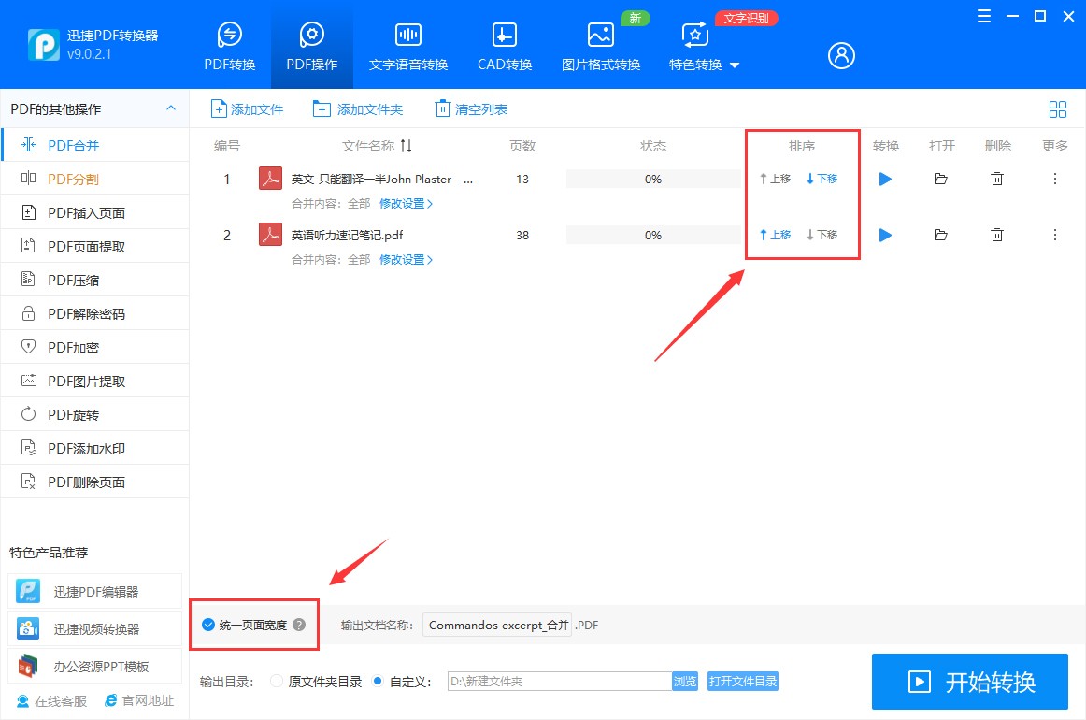This screenshot has height=720, width=1086.
Task: Click the grid view icon at top right
Action: 1057,108
